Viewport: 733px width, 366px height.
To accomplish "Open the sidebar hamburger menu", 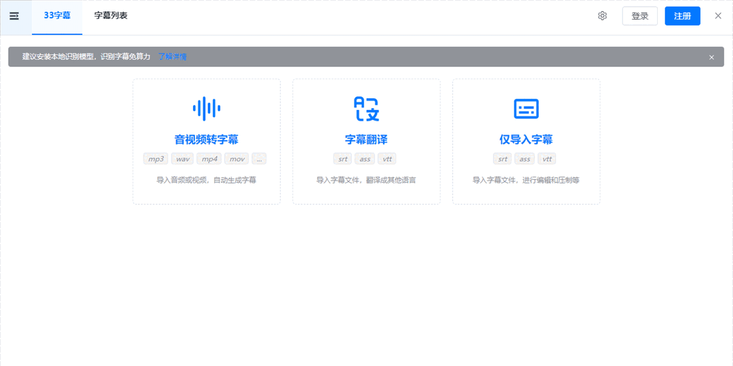I will (x=15, y=16).
